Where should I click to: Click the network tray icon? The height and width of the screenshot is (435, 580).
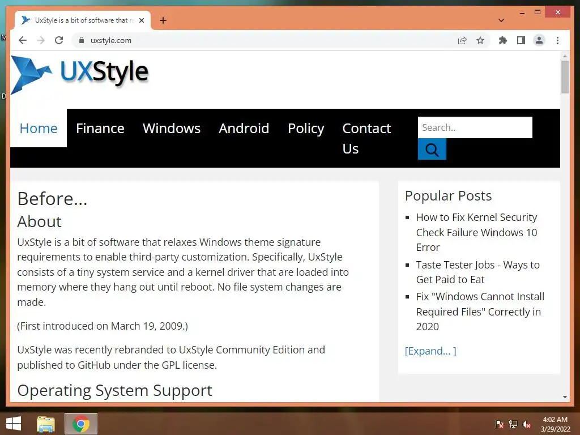tap(513, 424)
